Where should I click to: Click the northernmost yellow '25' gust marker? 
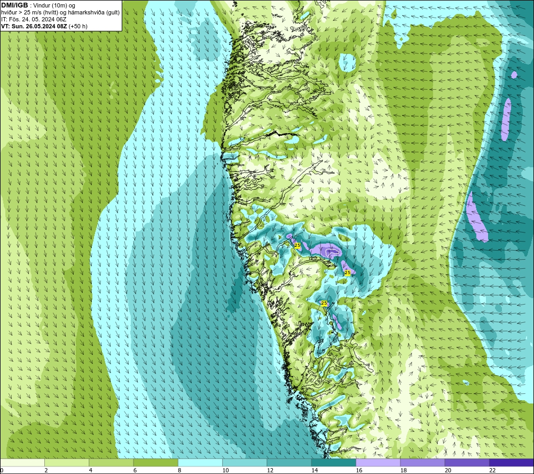tap(297, 245)
